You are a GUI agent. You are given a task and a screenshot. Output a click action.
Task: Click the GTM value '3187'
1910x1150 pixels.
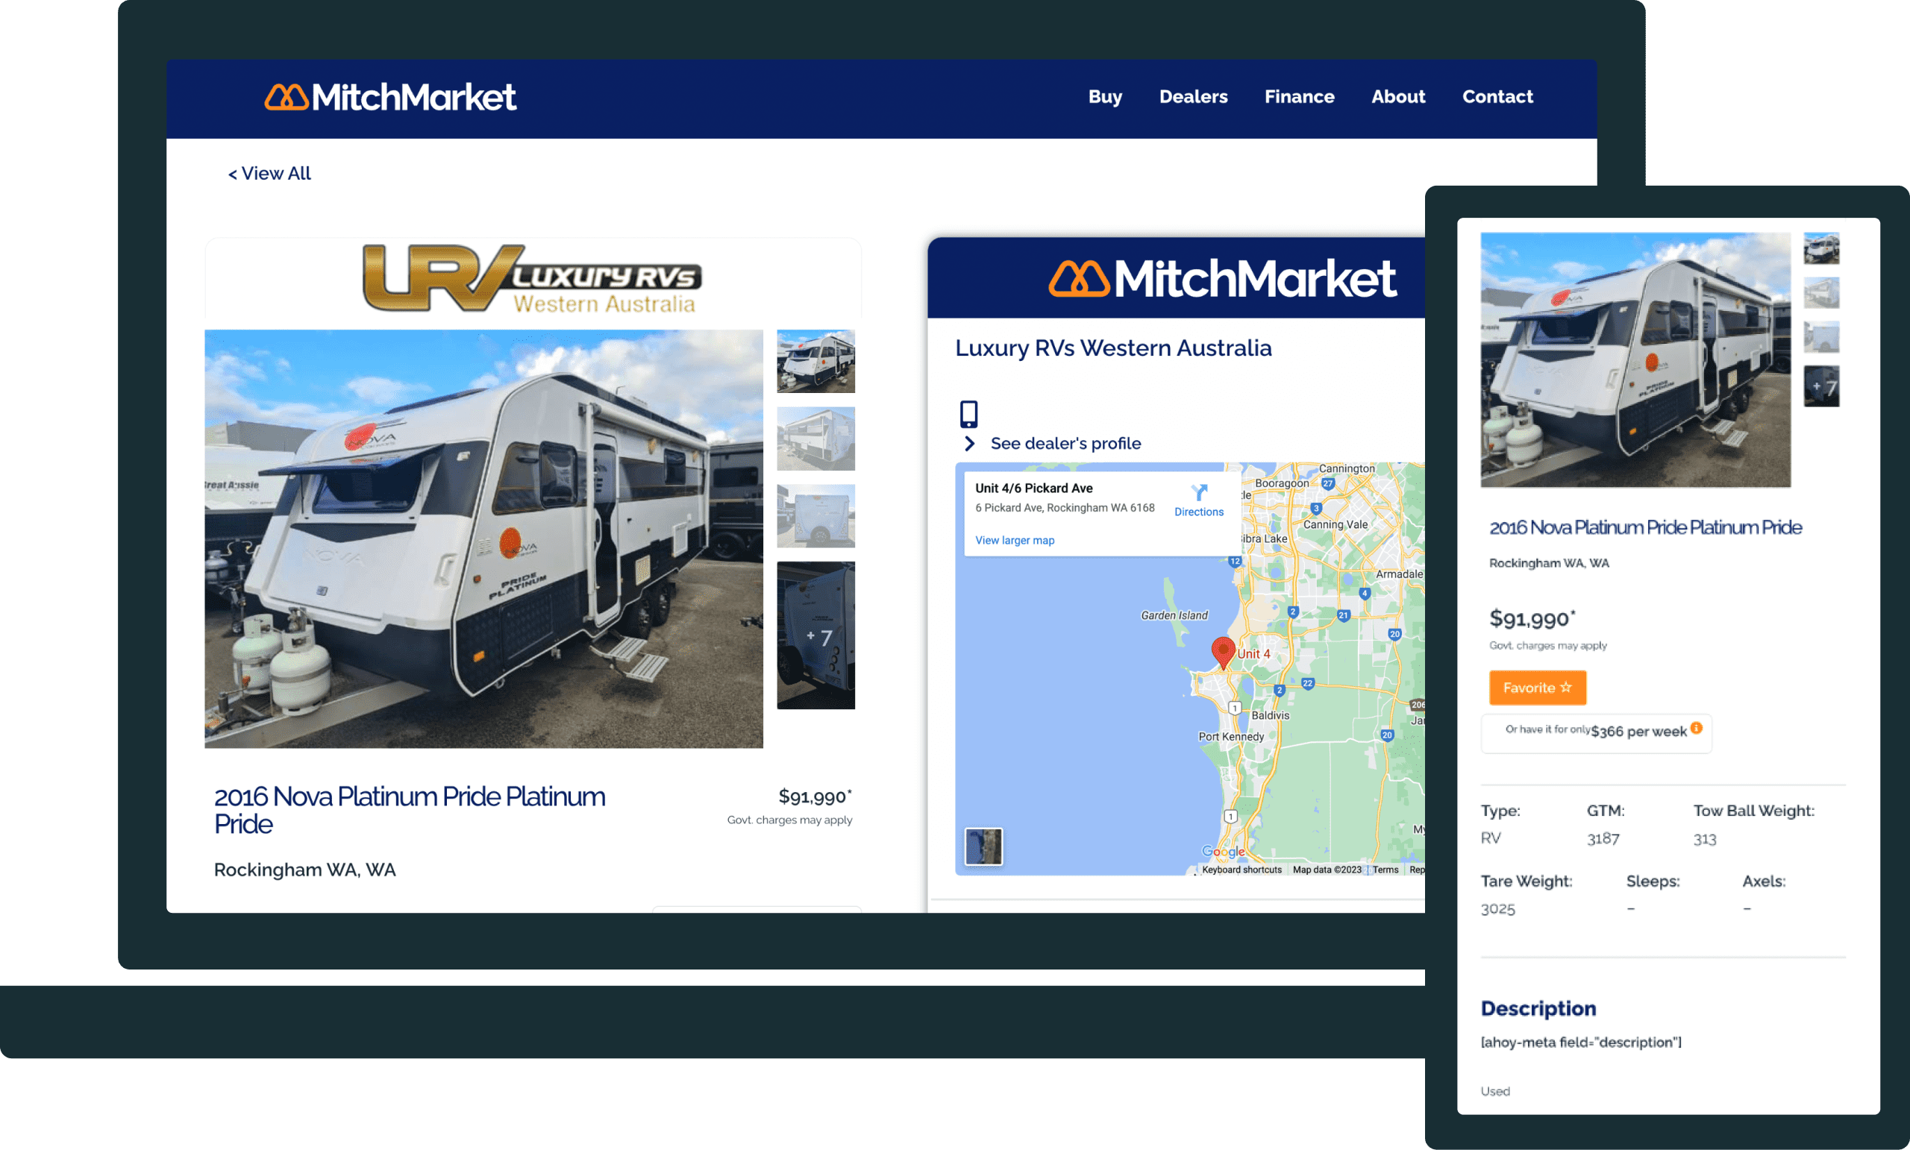point(1603,838)
